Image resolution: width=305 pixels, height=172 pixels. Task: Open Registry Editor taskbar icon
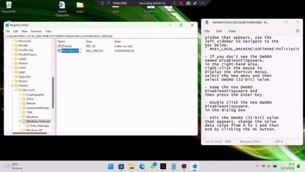click(x=195, y=166)
